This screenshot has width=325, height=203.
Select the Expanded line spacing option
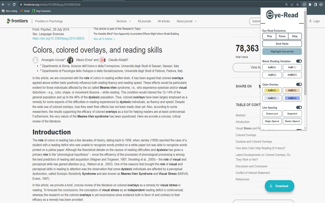(x=292, y=114)
